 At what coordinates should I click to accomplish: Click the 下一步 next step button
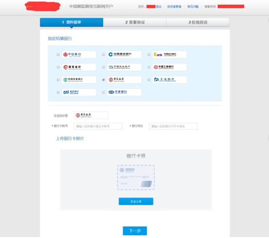pyautogui.click(x=135, y=230)
